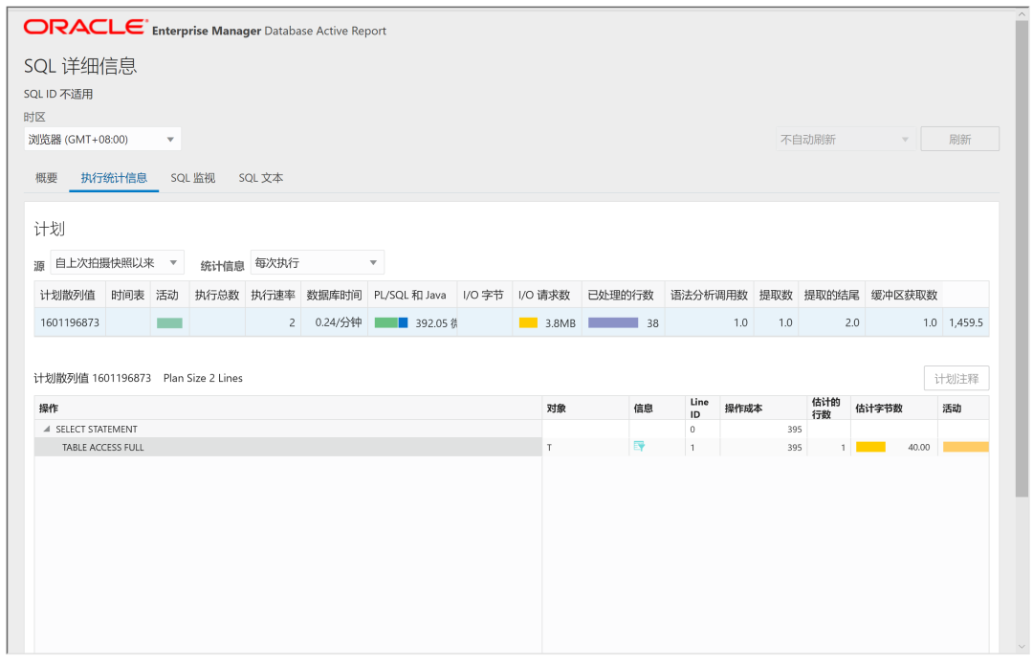The height and width of the screenshot is (664, 1033).
Task: Click the plan hash value 1601196873 cell
Action: coord(70,323)
